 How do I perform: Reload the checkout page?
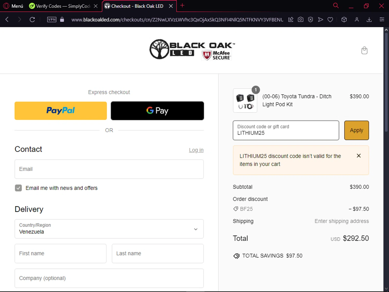pos(32,19)
